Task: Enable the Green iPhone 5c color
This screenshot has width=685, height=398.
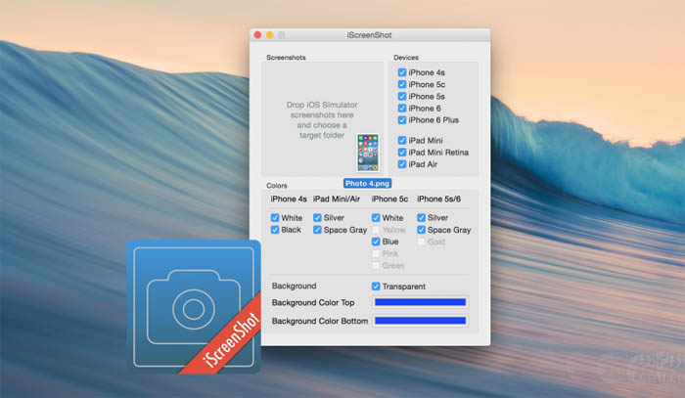Action: (376, 265)
